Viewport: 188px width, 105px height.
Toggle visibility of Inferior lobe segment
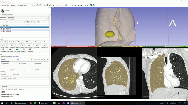pyautogui.click(x=1, y=32)
